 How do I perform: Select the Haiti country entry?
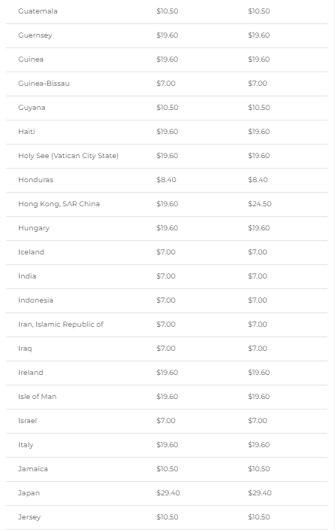click(26, 132)
